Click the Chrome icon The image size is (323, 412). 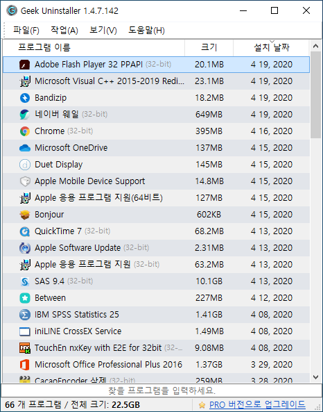click(x=25, y=131)
